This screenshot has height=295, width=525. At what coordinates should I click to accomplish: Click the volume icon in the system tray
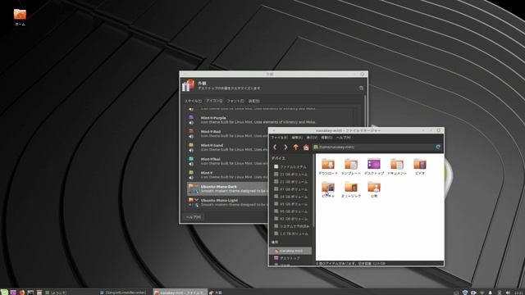click(x=508, y=293)
